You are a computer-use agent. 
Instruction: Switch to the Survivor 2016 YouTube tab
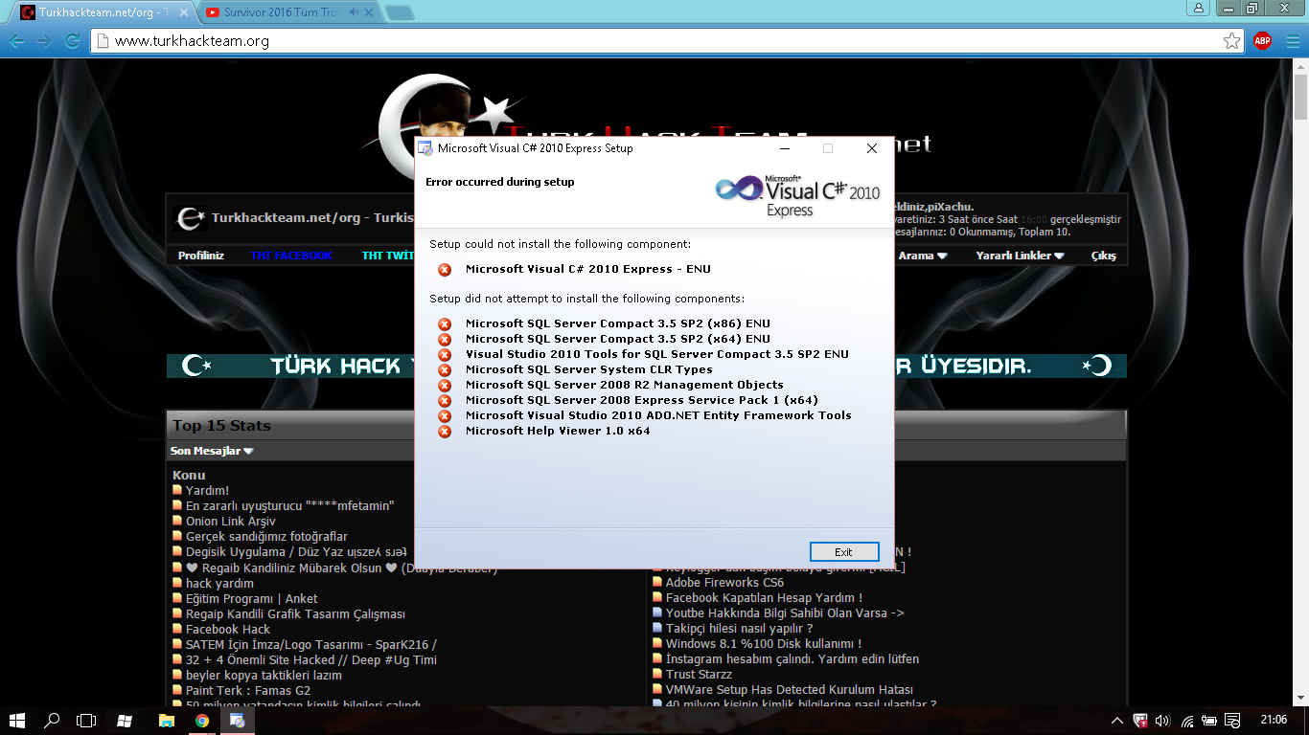coord(278,12)
